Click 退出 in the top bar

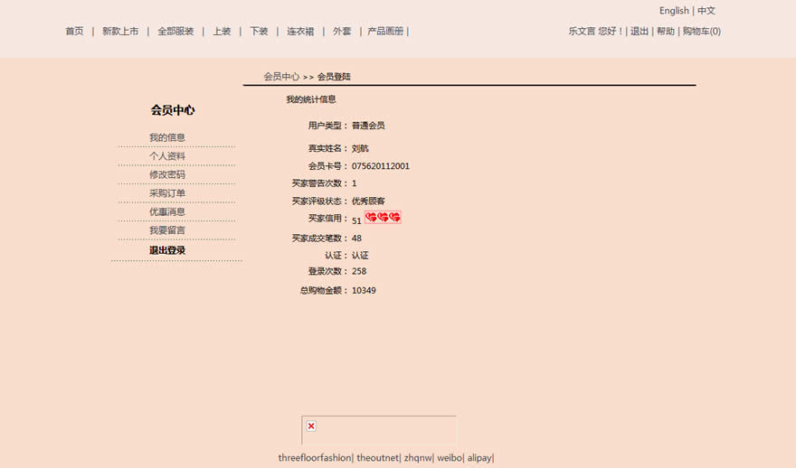pyautogui.click(x=640, y=32)
